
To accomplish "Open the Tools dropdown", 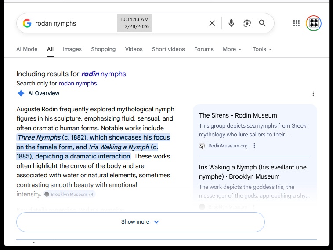I will coord(262,49).
